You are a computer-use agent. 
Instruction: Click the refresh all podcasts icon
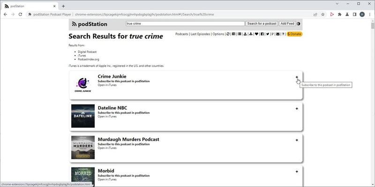pos(228,34)
